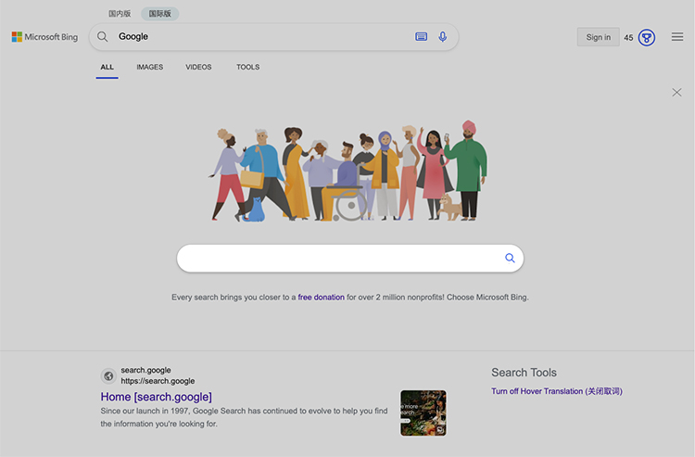
Task: Start voice search with microphone icon
Action: point(442,37)
